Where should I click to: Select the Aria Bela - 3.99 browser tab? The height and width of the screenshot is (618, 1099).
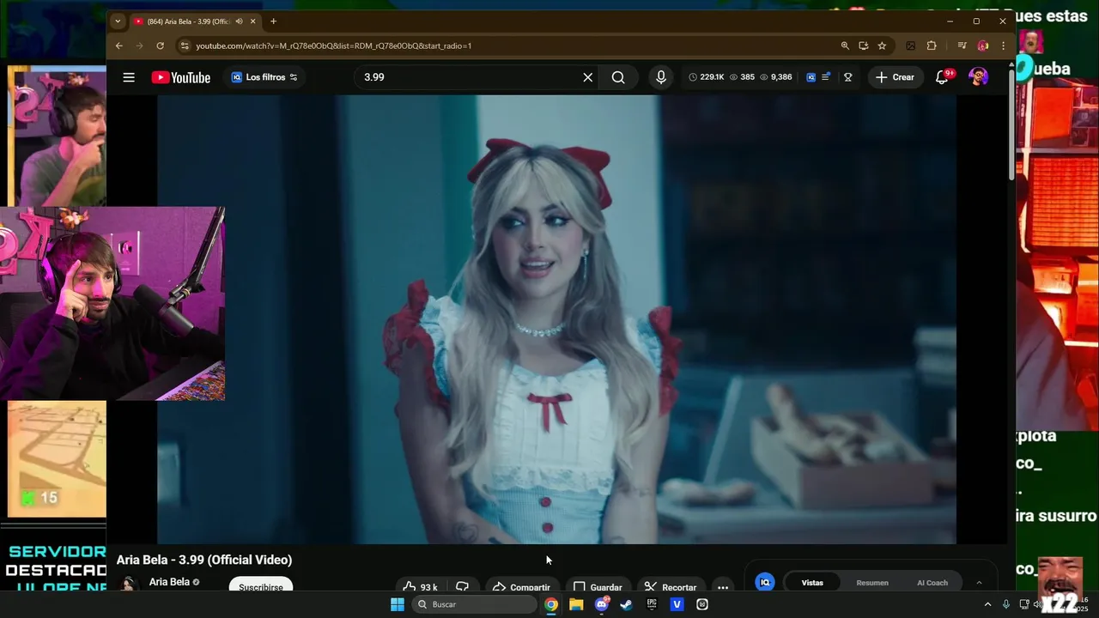tap(195, 21)
